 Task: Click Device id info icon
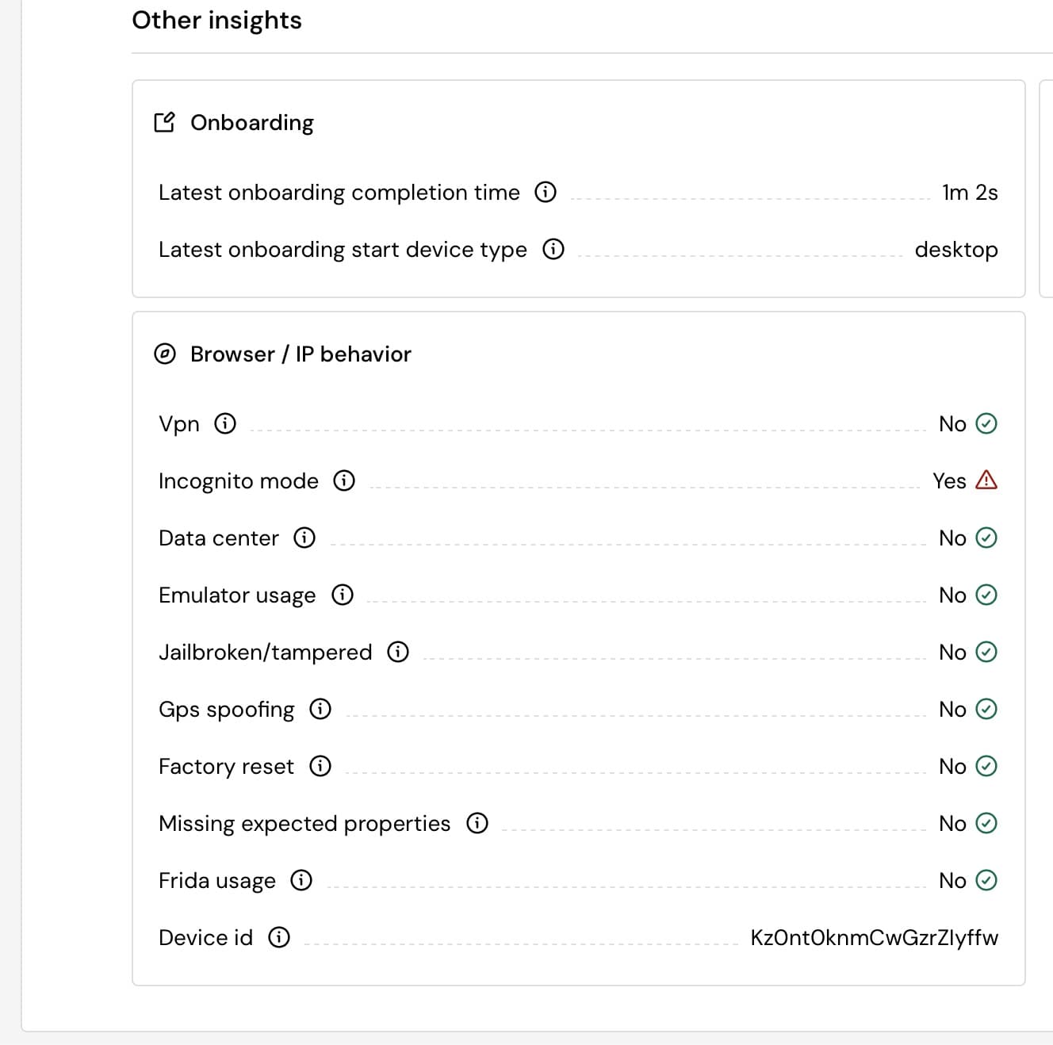[x=279, y=937]
